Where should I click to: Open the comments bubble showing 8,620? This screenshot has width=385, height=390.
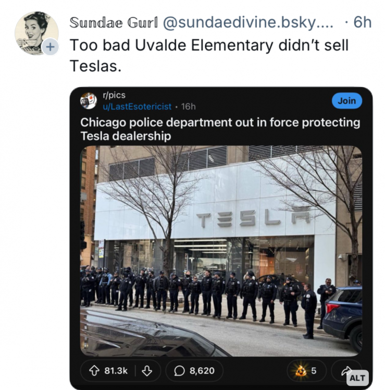[194, 370]
